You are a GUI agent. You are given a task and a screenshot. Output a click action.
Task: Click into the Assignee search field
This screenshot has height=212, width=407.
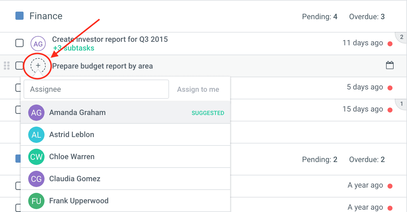(96, 89)
